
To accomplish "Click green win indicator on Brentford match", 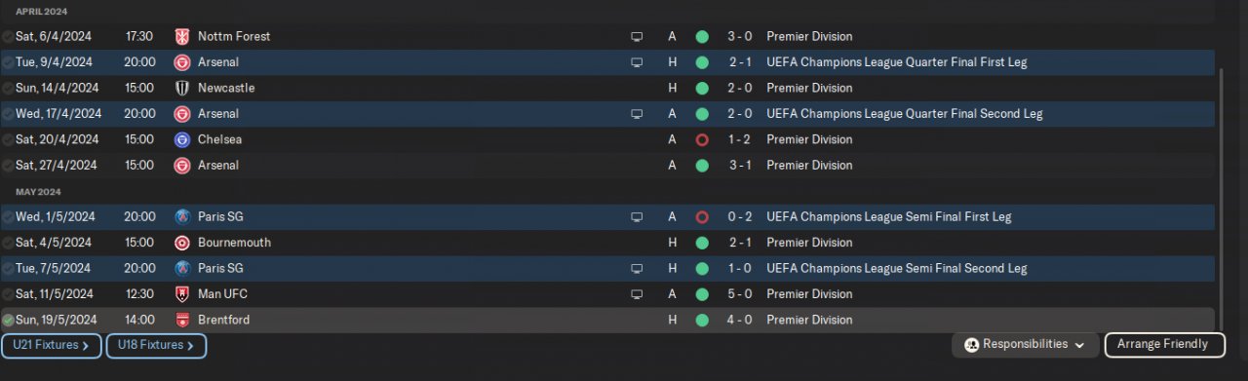I will pos(701,321).
